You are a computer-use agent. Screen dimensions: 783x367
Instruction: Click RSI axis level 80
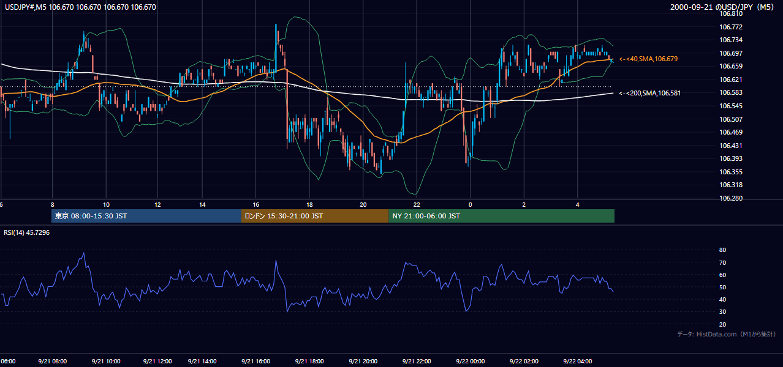[x=722, y=250]
